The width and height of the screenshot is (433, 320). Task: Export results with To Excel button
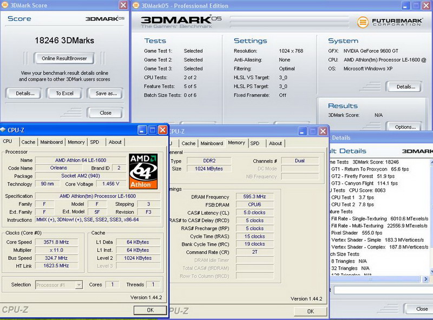(64, 94)
